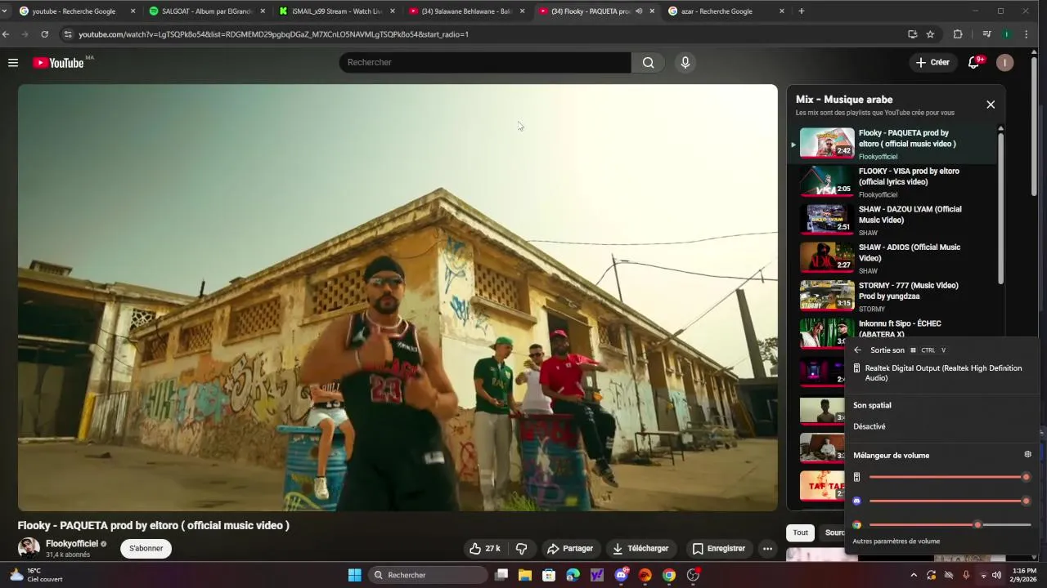Go back in browser history
The height and width of the screenshot is (588, 1047).
pyautogui.click(x=7, y=34)
